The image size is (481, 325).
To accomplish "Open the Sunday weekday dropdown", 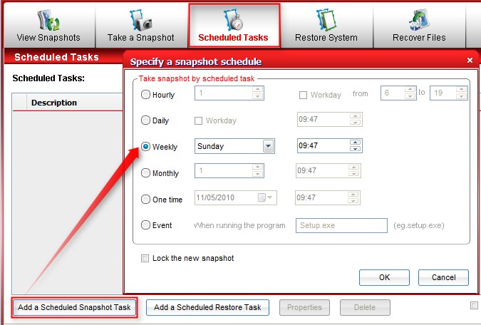I will coord(268,146).
